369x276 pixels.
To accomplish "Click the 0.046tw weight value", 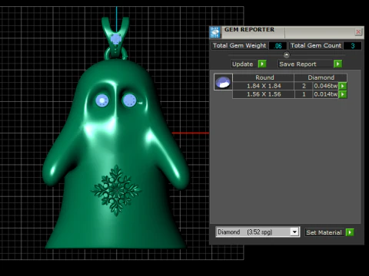I will pos(326,86).
